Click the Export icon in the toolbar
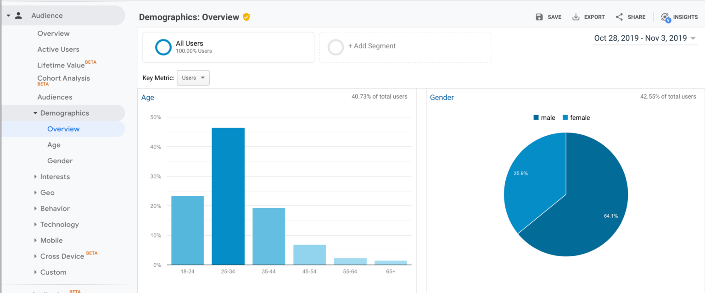 pos(575,17)
